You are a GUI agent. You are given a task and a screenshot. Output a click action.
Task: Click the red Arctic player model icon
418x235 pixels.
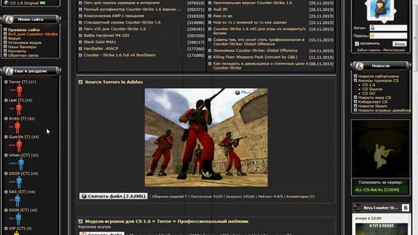pos(18,127)
